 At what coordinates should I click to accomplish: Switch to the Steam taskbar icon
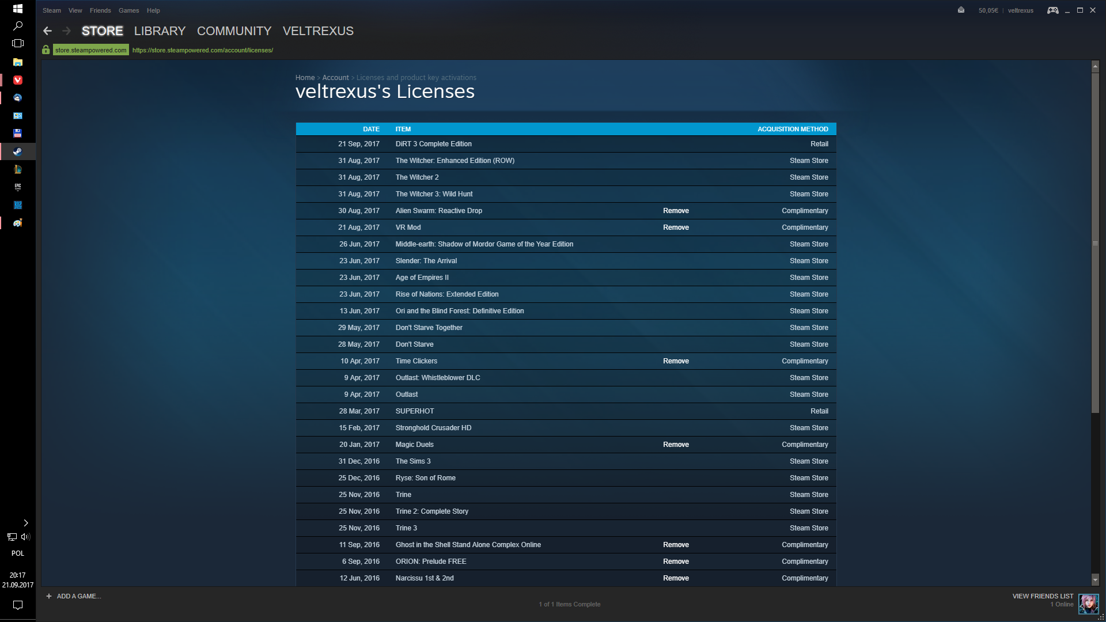[x=18, y=151]
